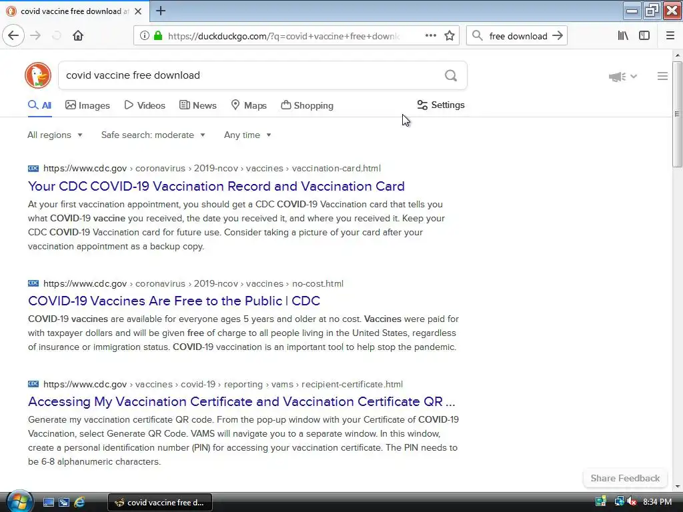Click the DuckDuckGo duck logo
Image resolution: width=683 pixels, height=512 pixels.
38,75
